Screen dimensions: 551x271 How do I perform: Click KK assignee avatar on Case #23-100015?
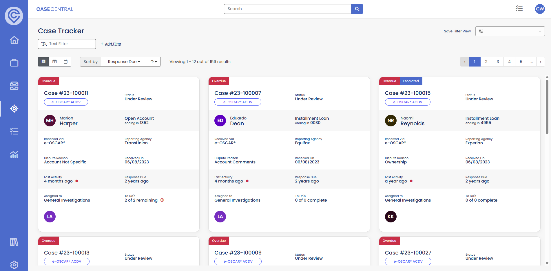(x=391, y=217)
